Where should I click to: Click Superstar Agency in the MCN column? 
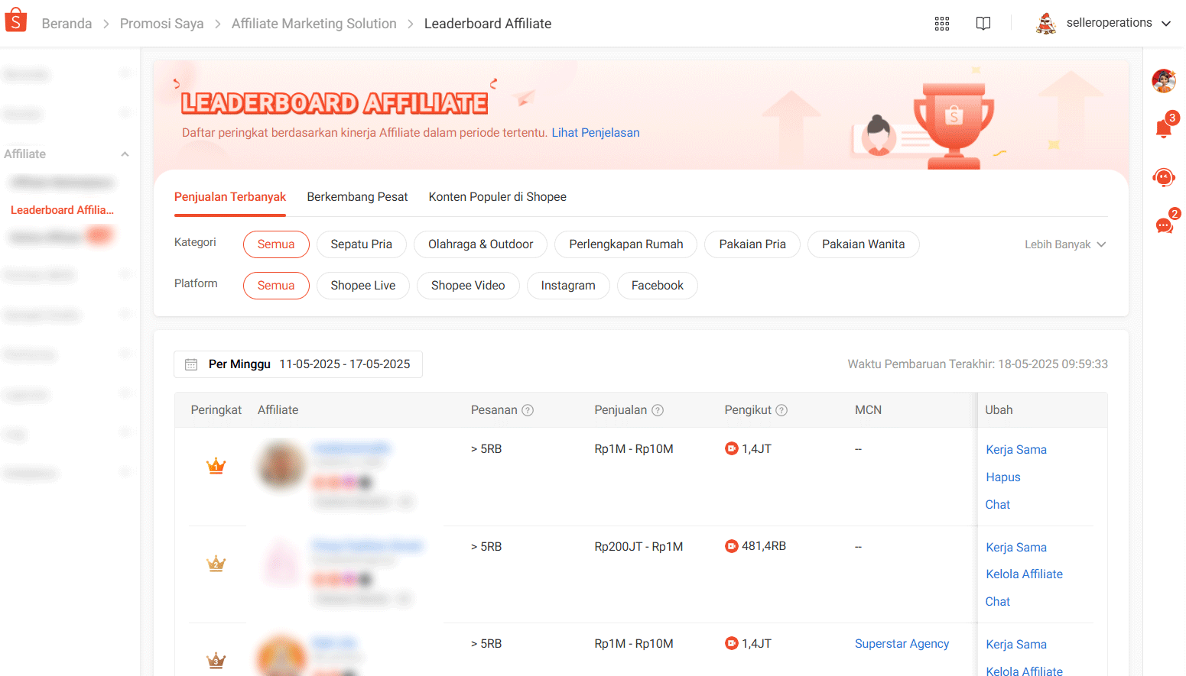[902, 643]
